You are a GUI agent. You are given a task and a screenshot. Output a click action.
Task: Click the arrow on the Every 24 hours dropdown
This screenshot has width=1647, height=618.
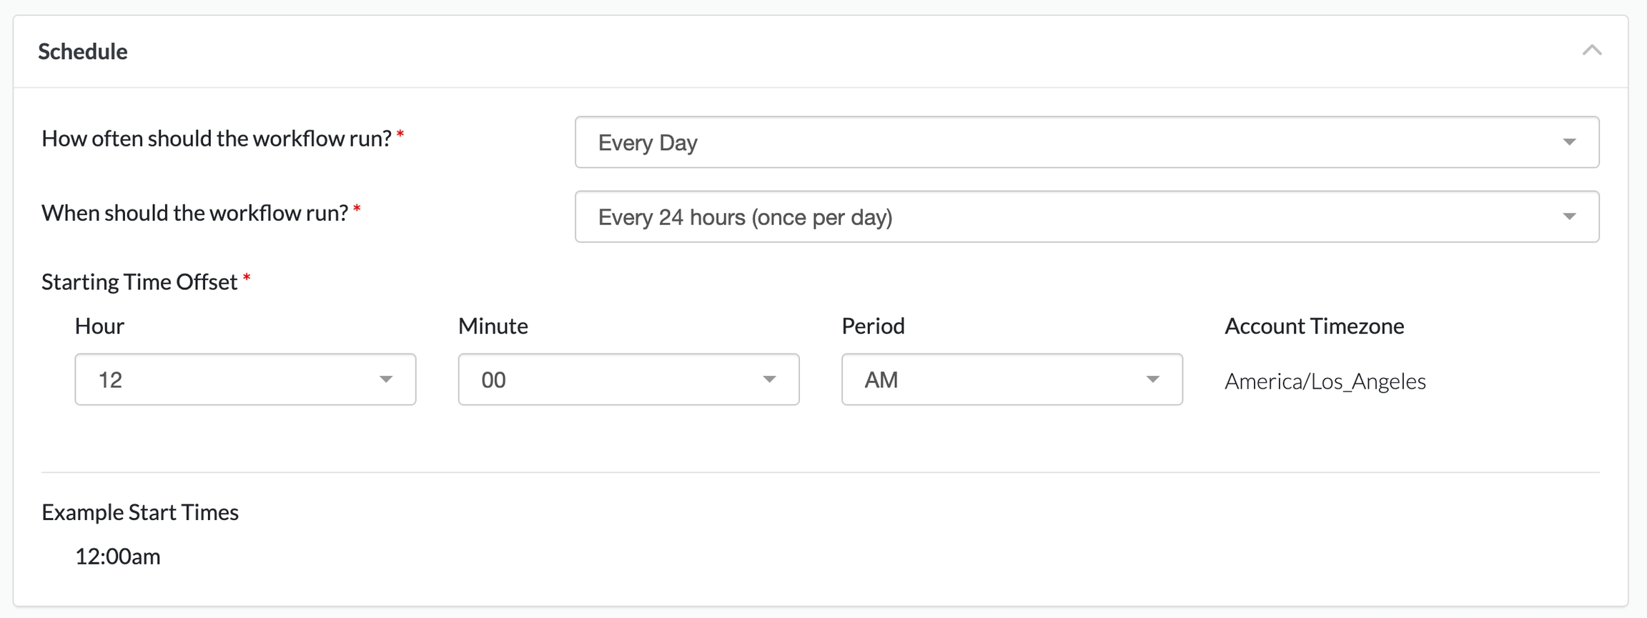1569,216
